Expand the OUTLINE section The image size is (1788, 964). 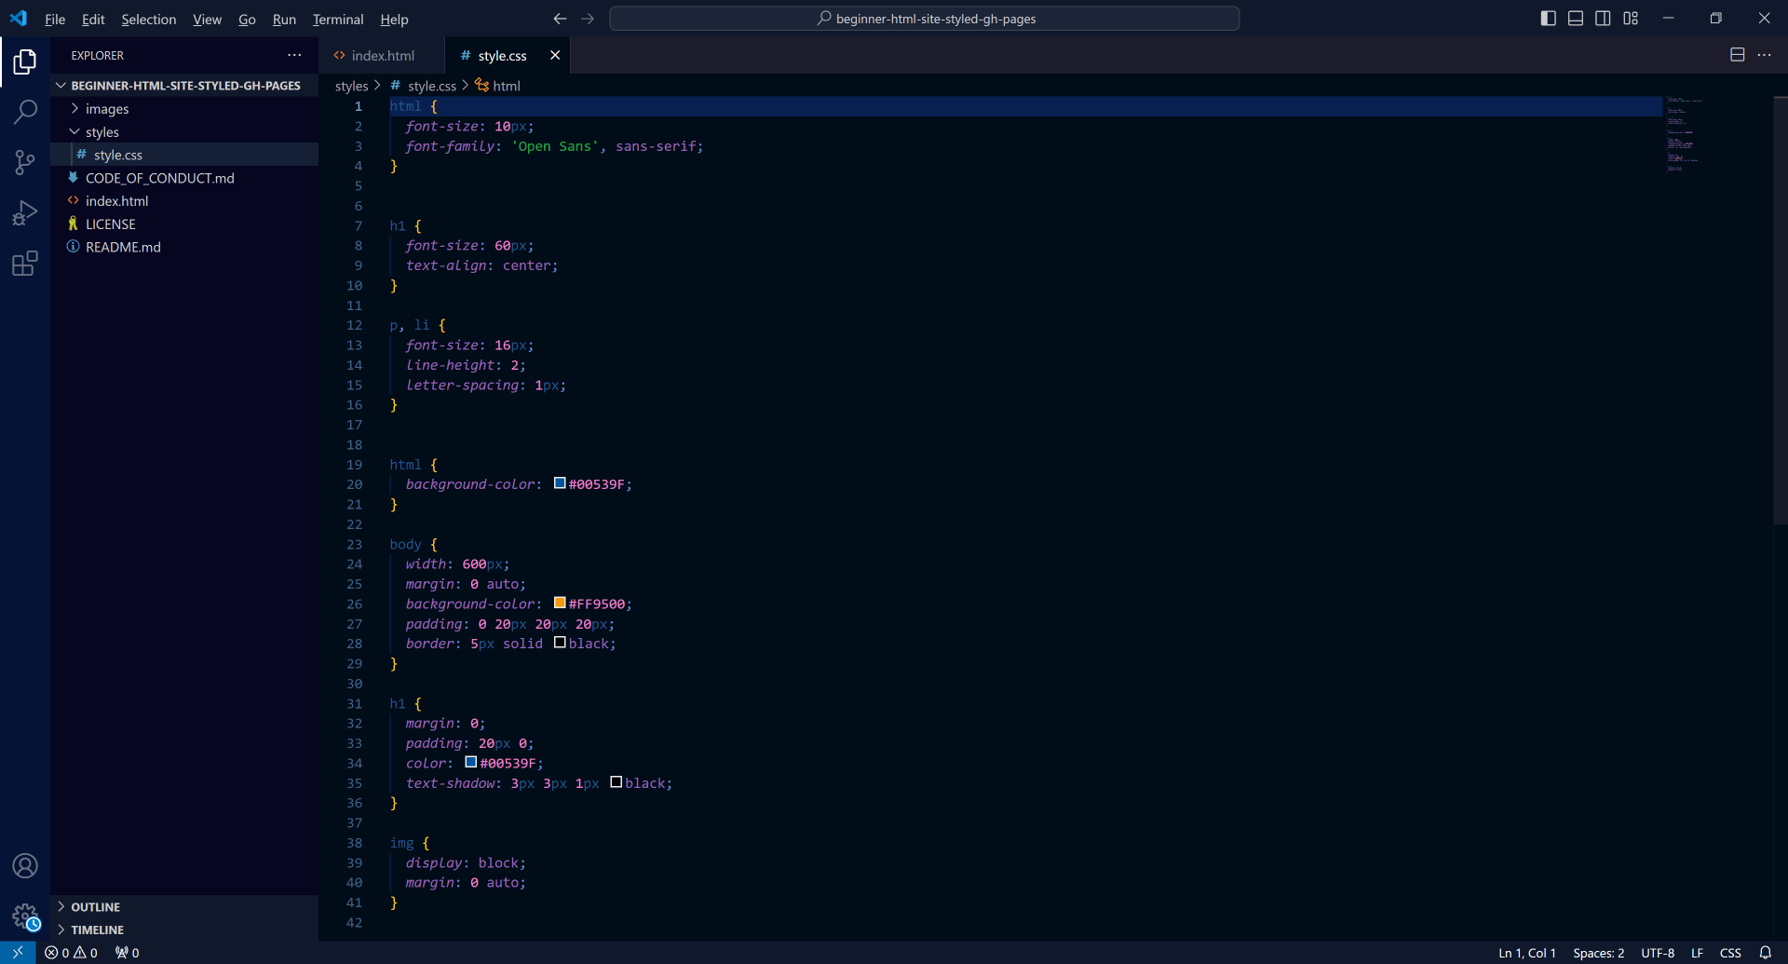(x=95, y=907)
